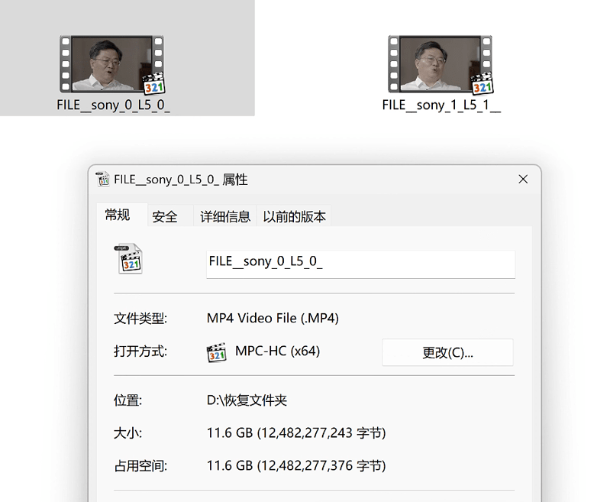Click the 打开方式 label
The width and height of the screenshot is (610, 502).
click(x=140, y=351)
